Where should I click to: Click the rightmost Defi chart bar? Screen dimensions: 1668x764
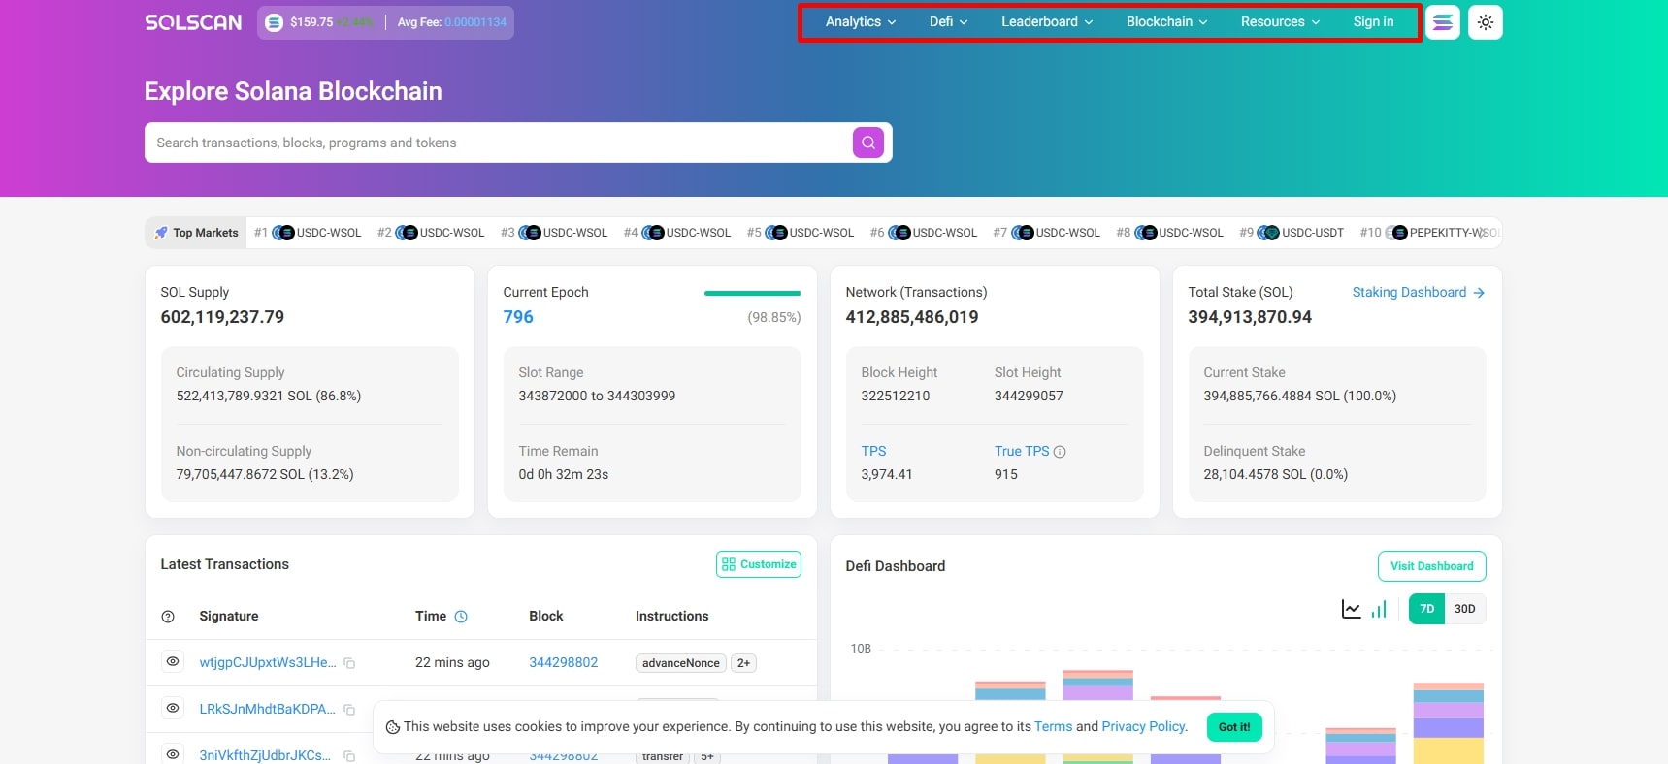[x=1448, y=723]
